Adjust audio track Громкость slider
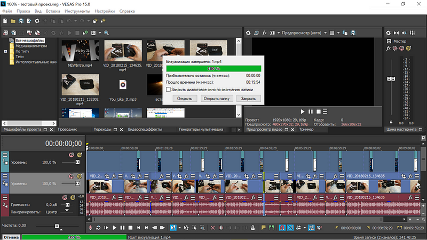 pyautogui.click(x=68, y=205)
